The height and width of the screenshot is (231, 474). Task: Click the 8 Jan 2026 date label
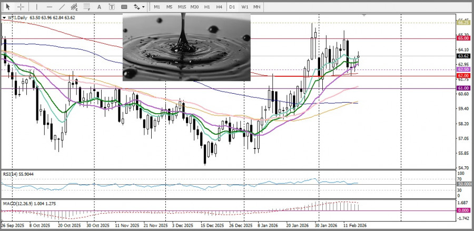[x=268, y=226]
